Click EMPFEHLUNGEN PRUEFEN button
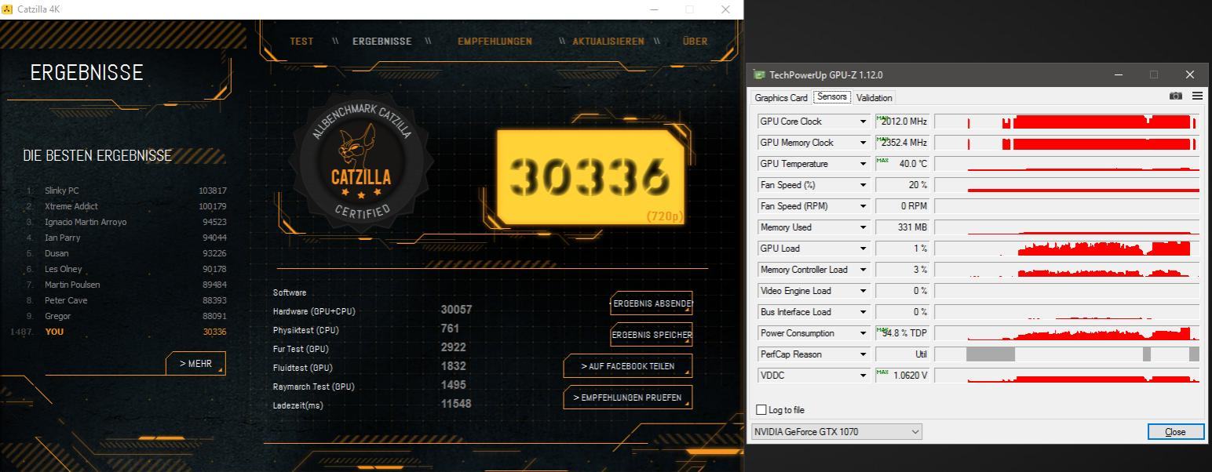Screen dimensions: 1212x472 pyautogui.click(x=627, y=398)
